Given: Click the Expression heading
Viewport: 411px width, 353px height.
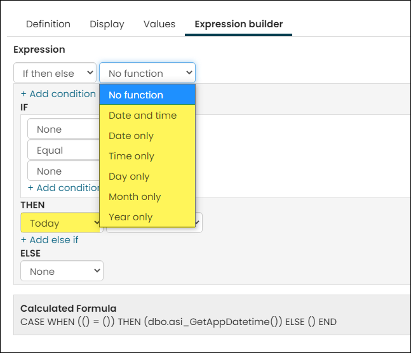Looking at the screenshot, I should coord(39,50).
